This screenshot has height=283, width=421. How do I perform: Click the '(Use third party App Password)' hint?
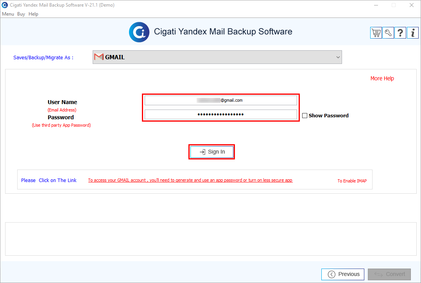pos(61,125)
